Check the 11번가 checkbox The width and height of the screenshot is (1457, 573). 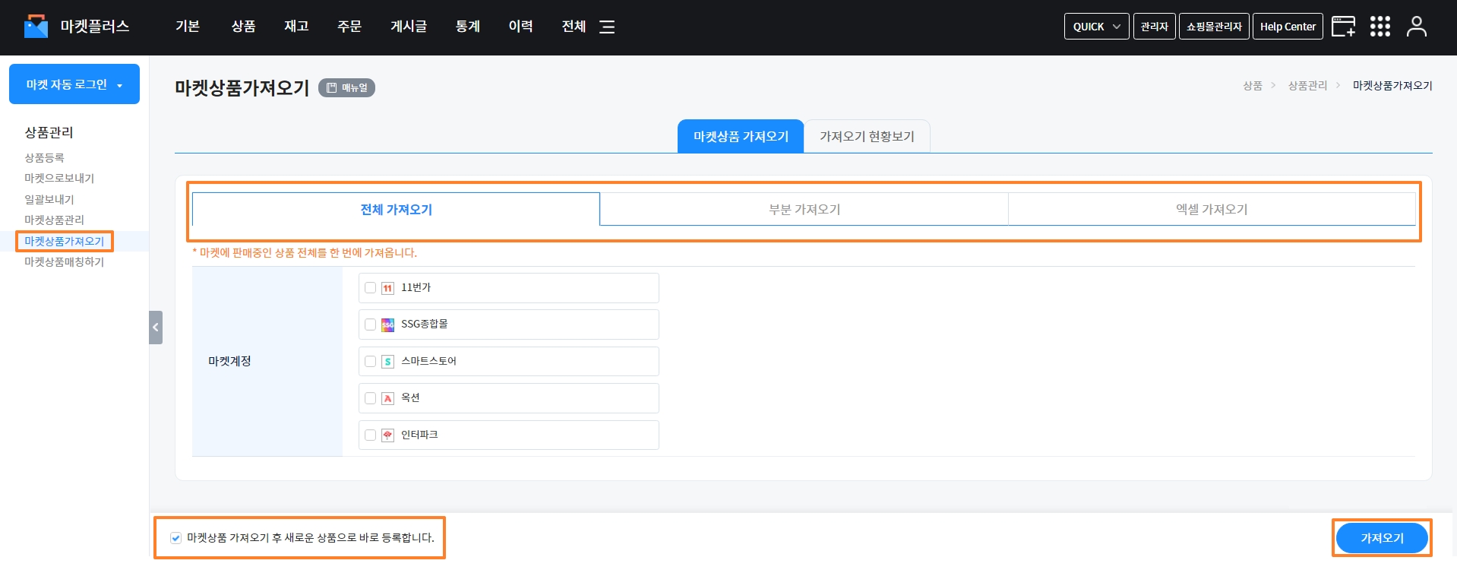point(371,288)
